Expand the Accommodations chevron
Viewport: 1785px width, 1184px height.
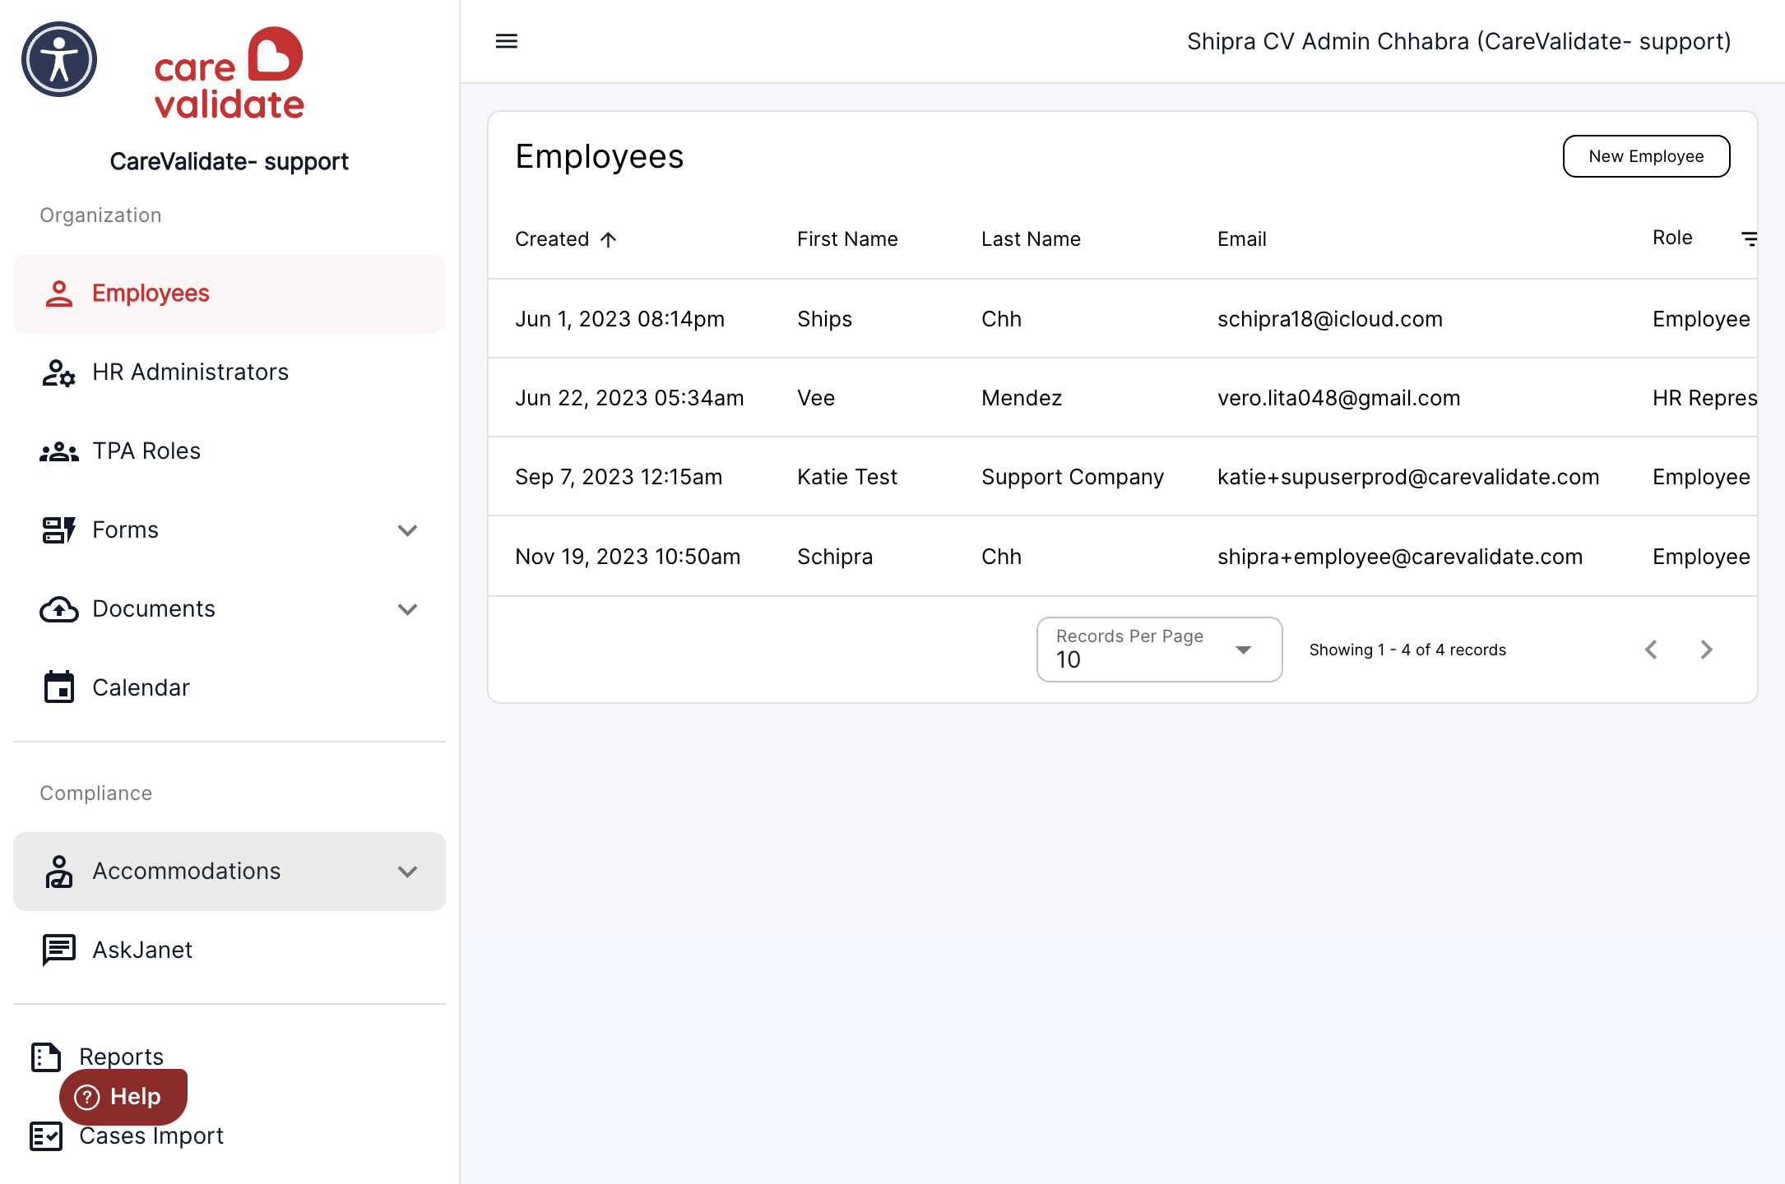(x=408, y=872)
